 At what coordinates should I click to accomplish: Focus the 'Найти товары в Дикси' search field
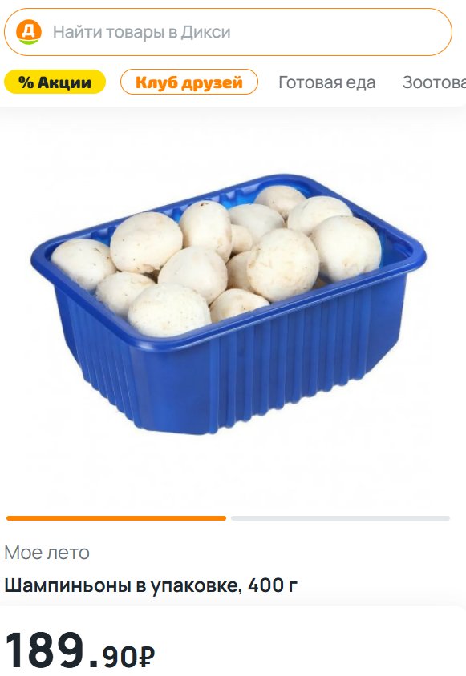228,32
